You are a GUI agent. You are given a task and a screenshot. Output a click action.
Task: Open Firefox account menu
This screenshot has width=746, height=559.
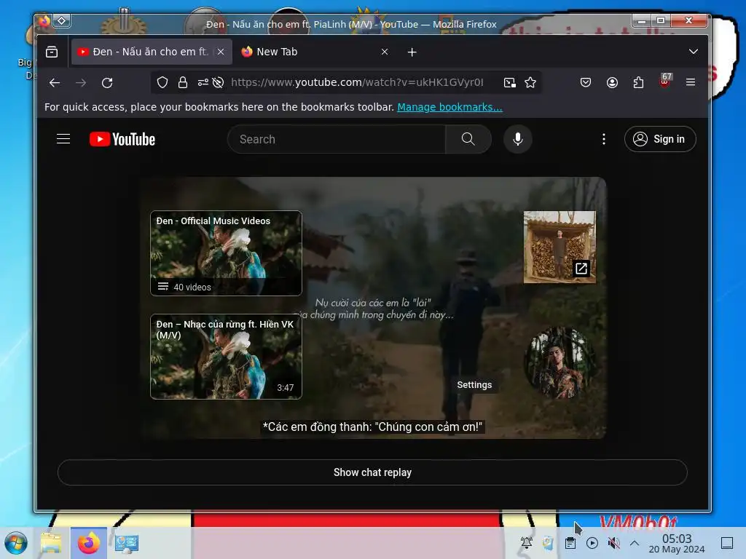(x=612, y=83)
